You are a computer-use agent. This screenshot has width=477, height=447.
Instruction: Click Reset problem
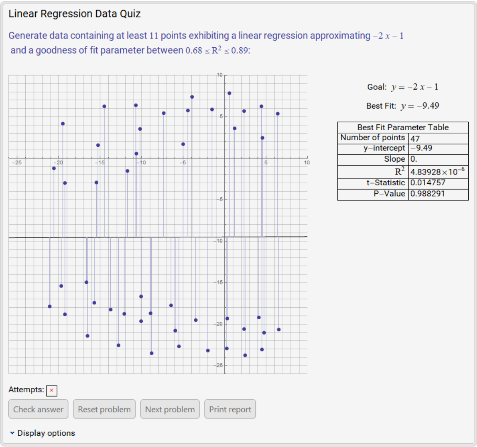click(x=104, y=409)
